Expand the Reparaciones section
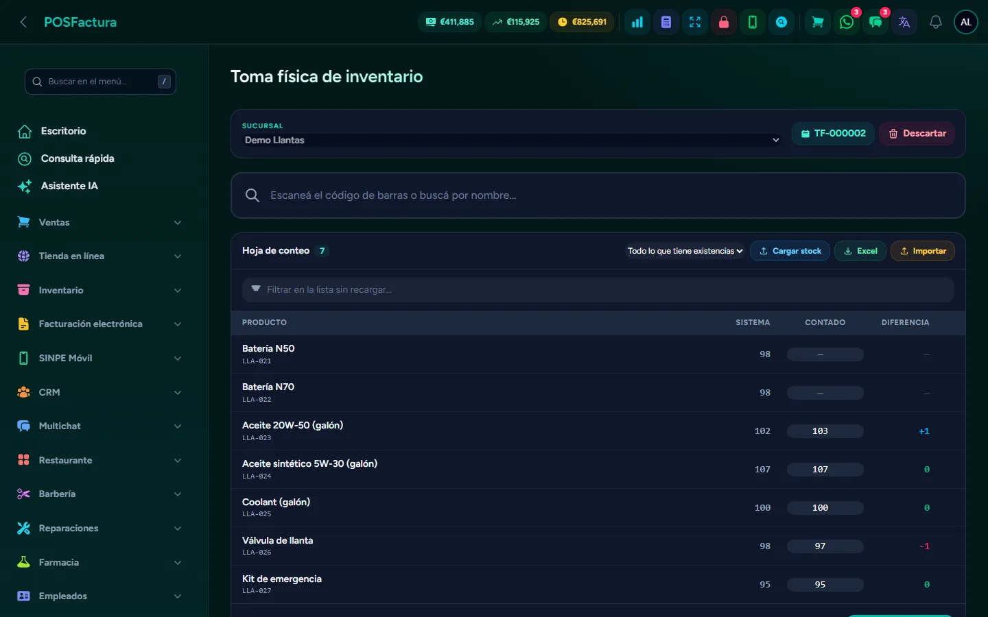Viewport: 988px width, 617px height. click(x=100, y=528)
